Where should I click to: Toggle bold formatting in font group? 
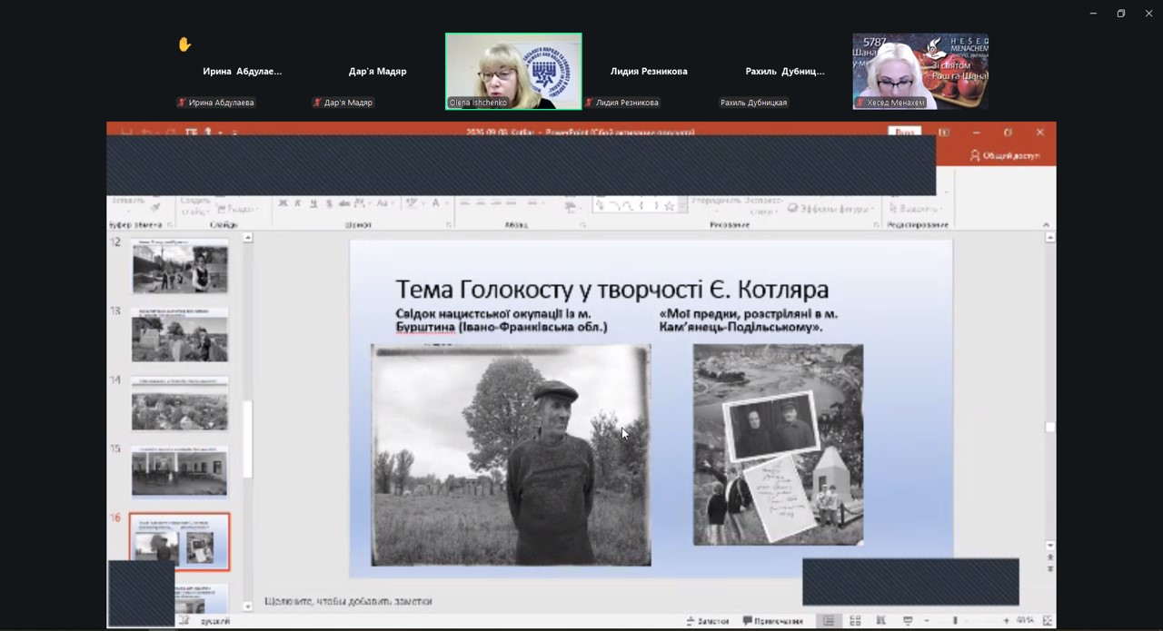pyautogui.click(x=283, y=203)
